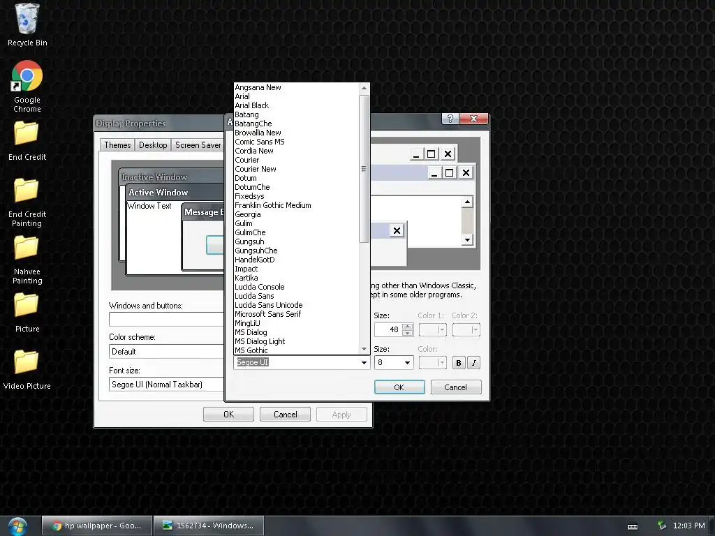This screenshot has width=715, height=536.
Task: Select the End Credit folder icon
Action: [x=27, y=140]
